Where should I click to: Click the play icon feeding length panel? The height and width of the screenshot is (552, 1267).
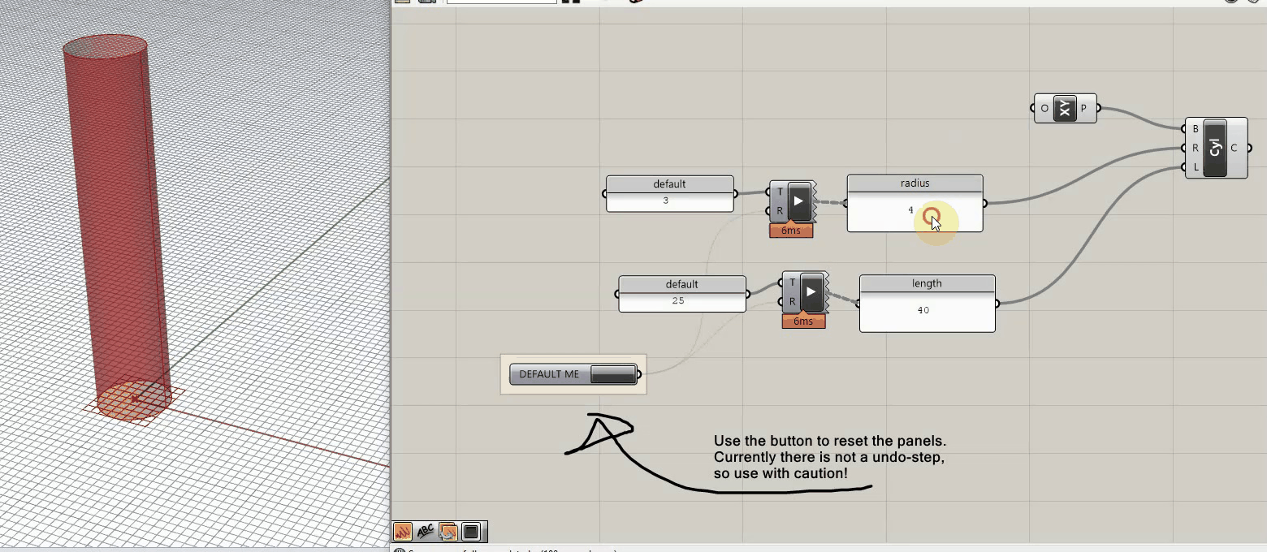(x=811, y=291)
